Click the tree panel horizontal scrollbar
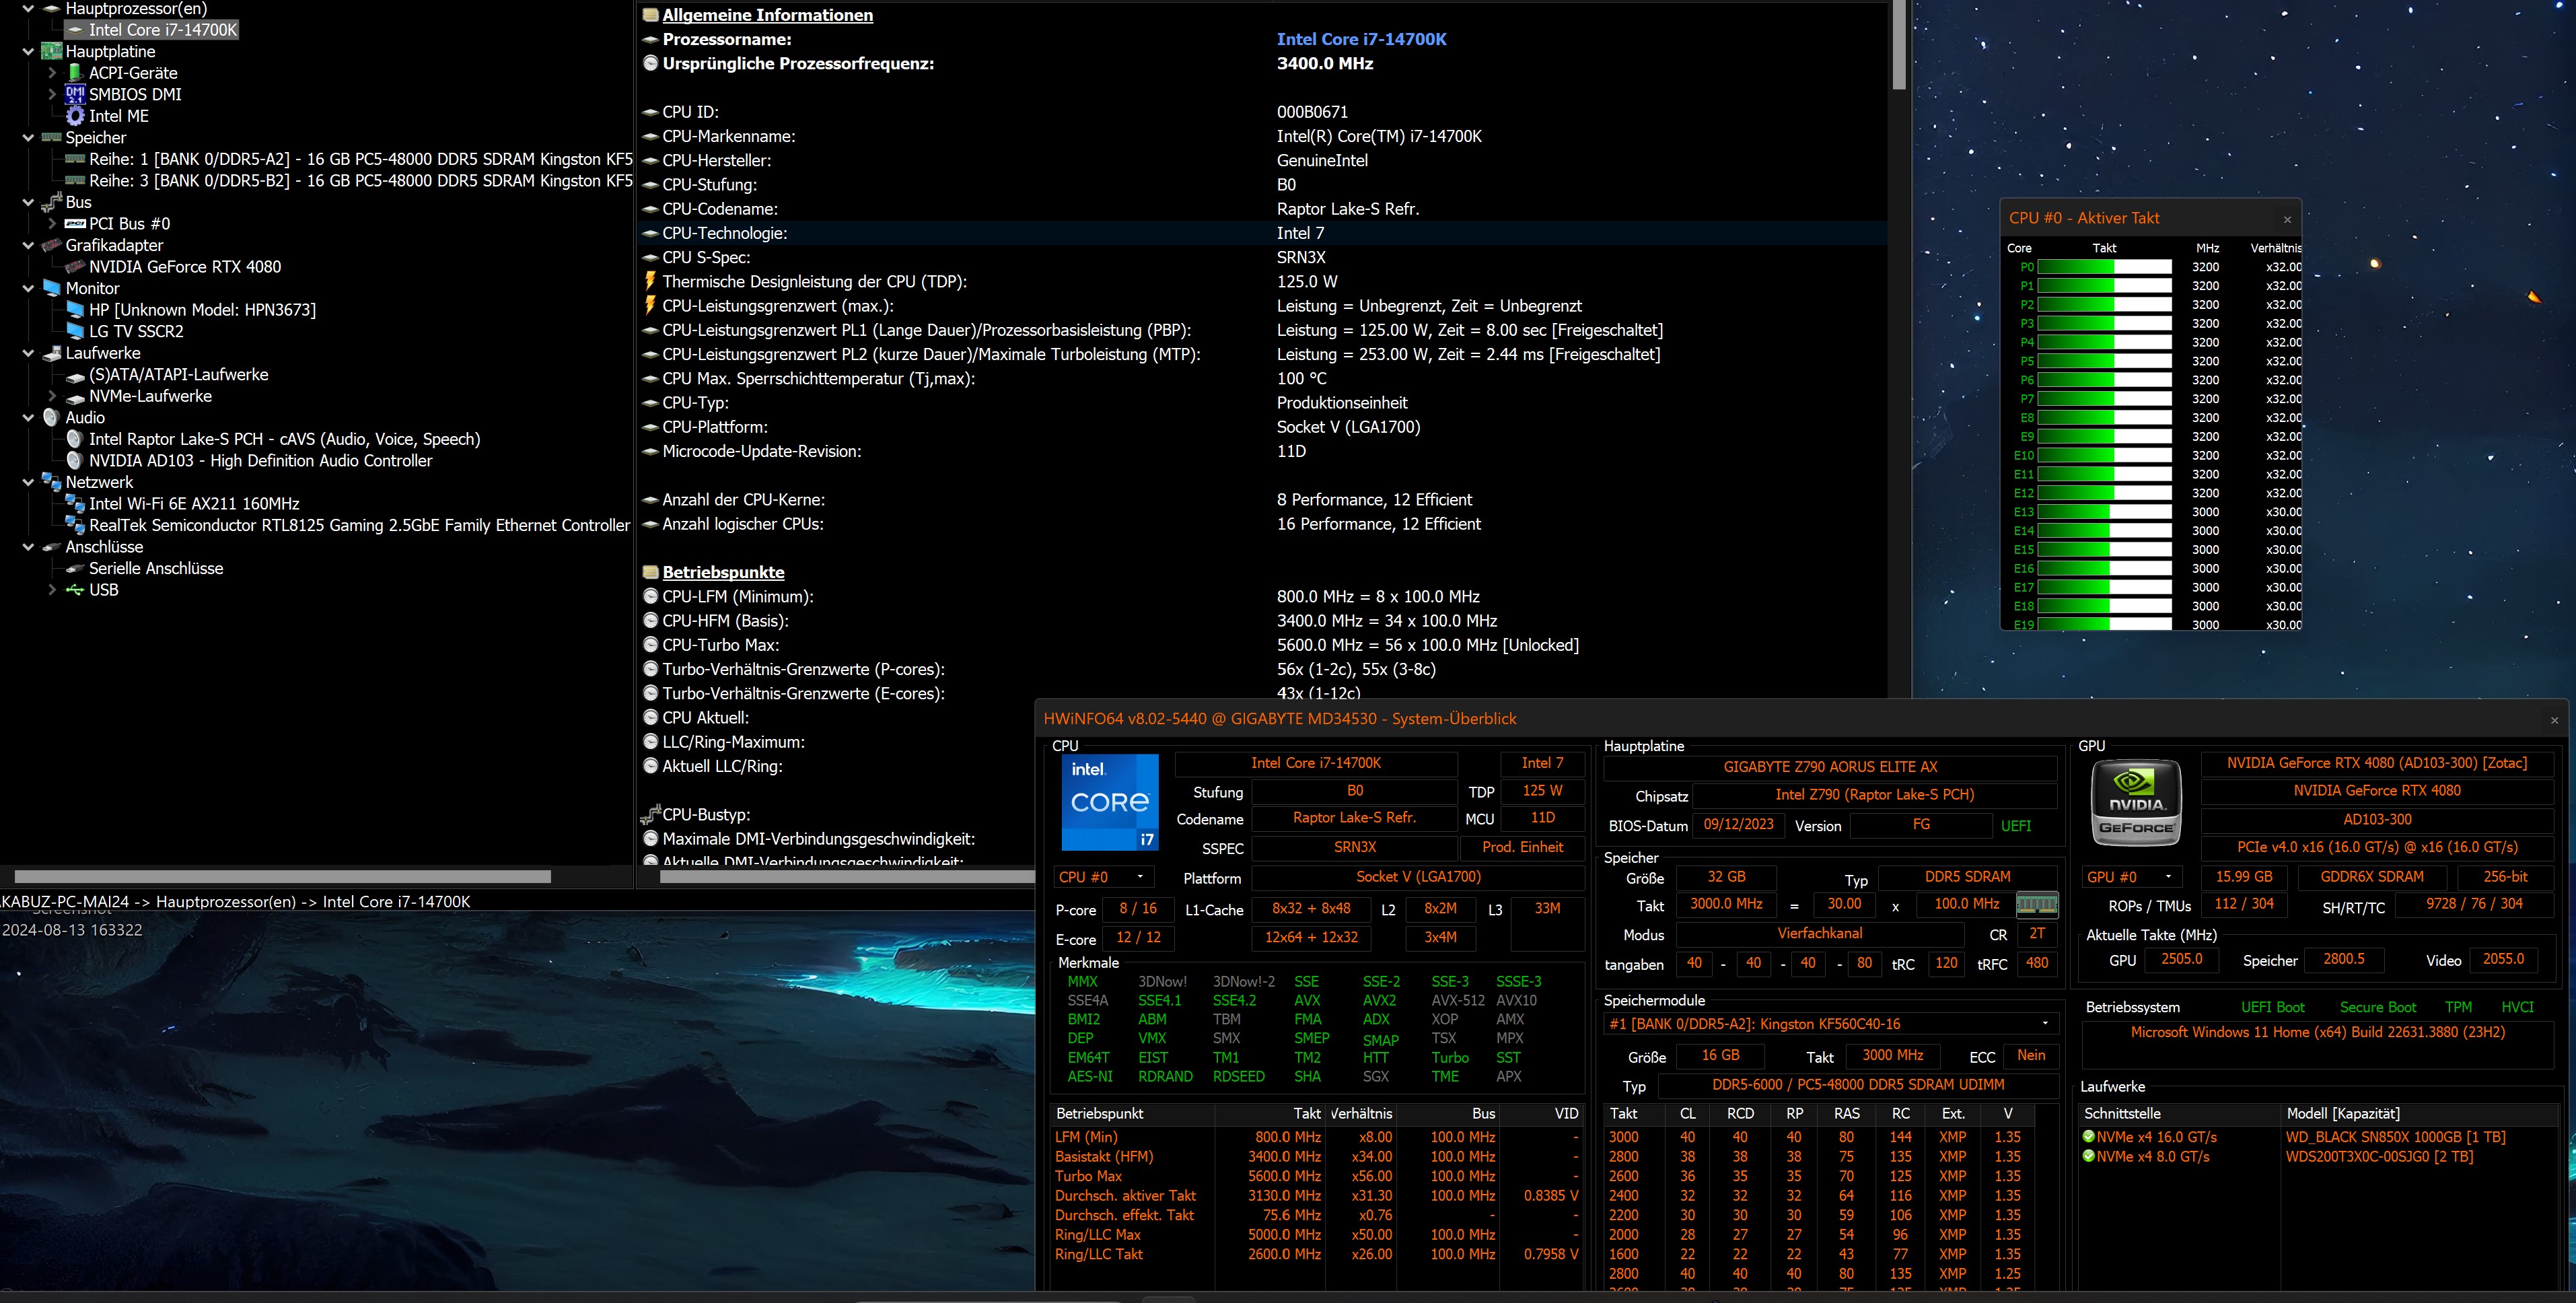This screenshot has width=2576, height=1303. point(282,877)
